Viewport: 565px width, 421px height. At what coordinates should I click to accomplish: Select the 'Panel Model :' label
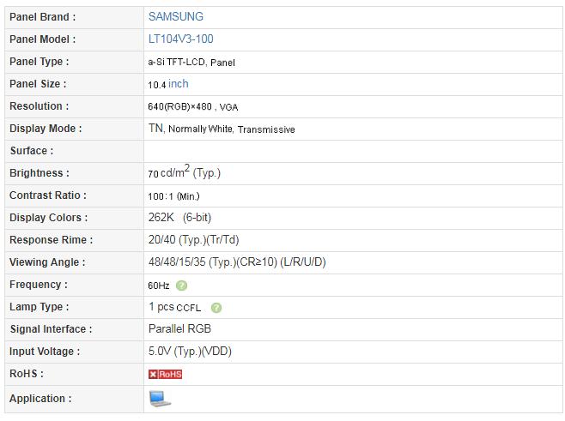coord(43,39)
